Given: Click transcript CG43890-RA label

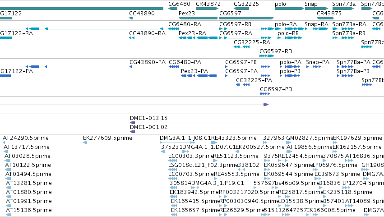Looking at the screenshot, I should point(148,33).
